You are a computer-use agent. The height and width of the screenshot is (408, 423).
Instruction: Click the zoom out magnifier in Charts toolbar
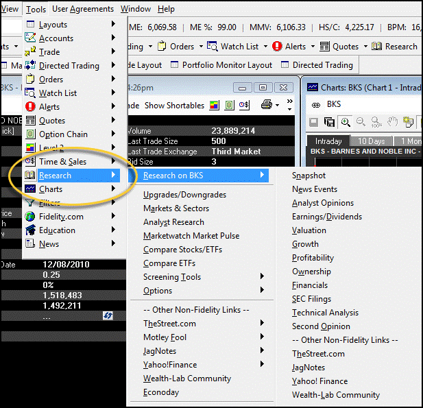click(x=361, y=122)
